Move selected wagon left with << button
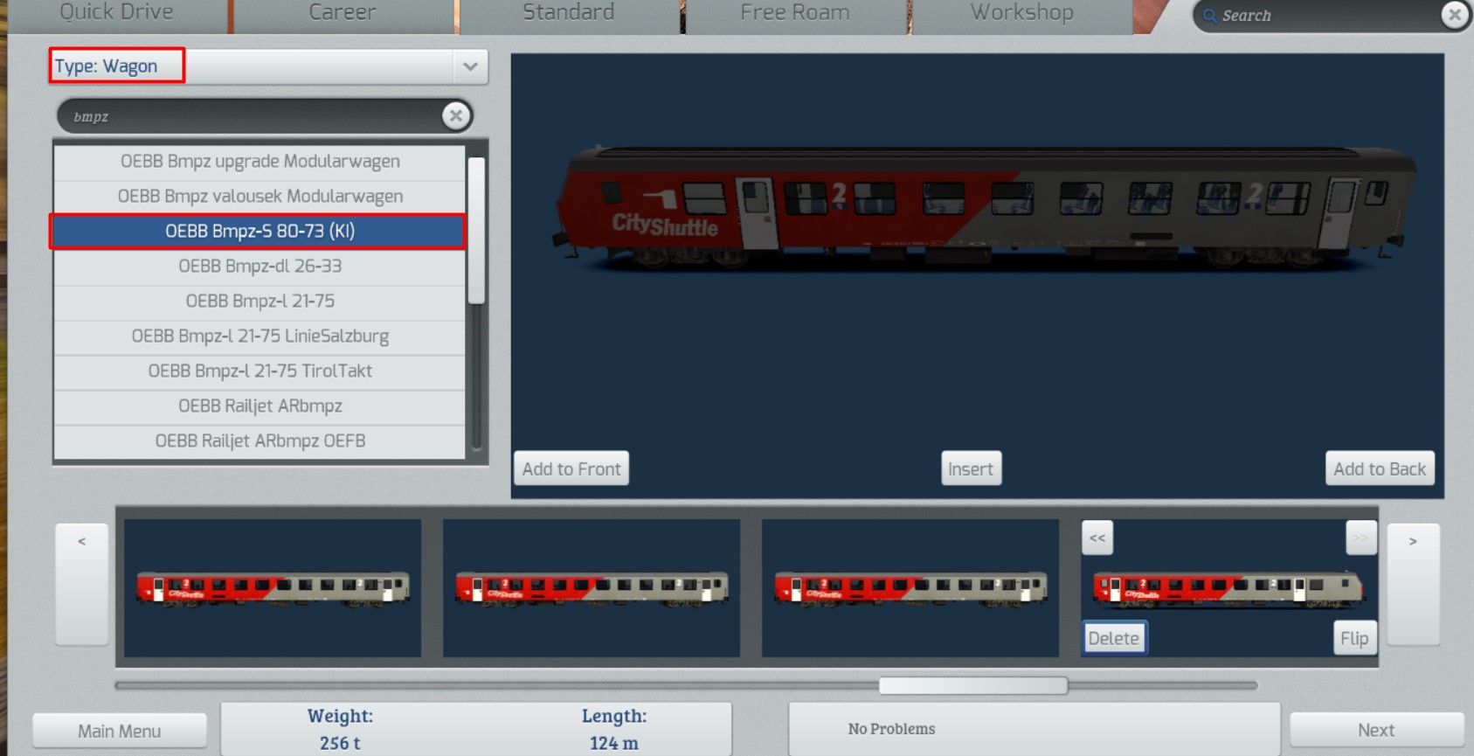This screenshot has height=756, width=1474. pyautogui.click(x=1097, y=538)
